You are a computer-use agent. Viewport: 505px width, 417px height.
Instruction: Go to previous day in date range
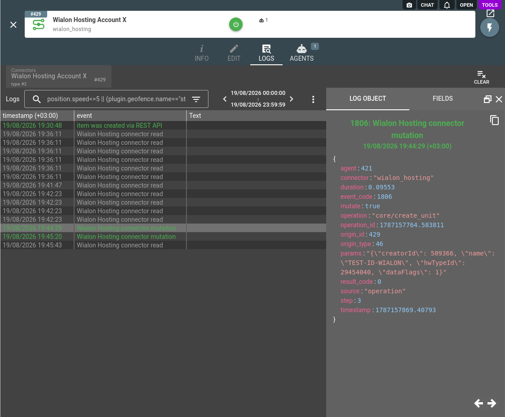tap(225, 99)
